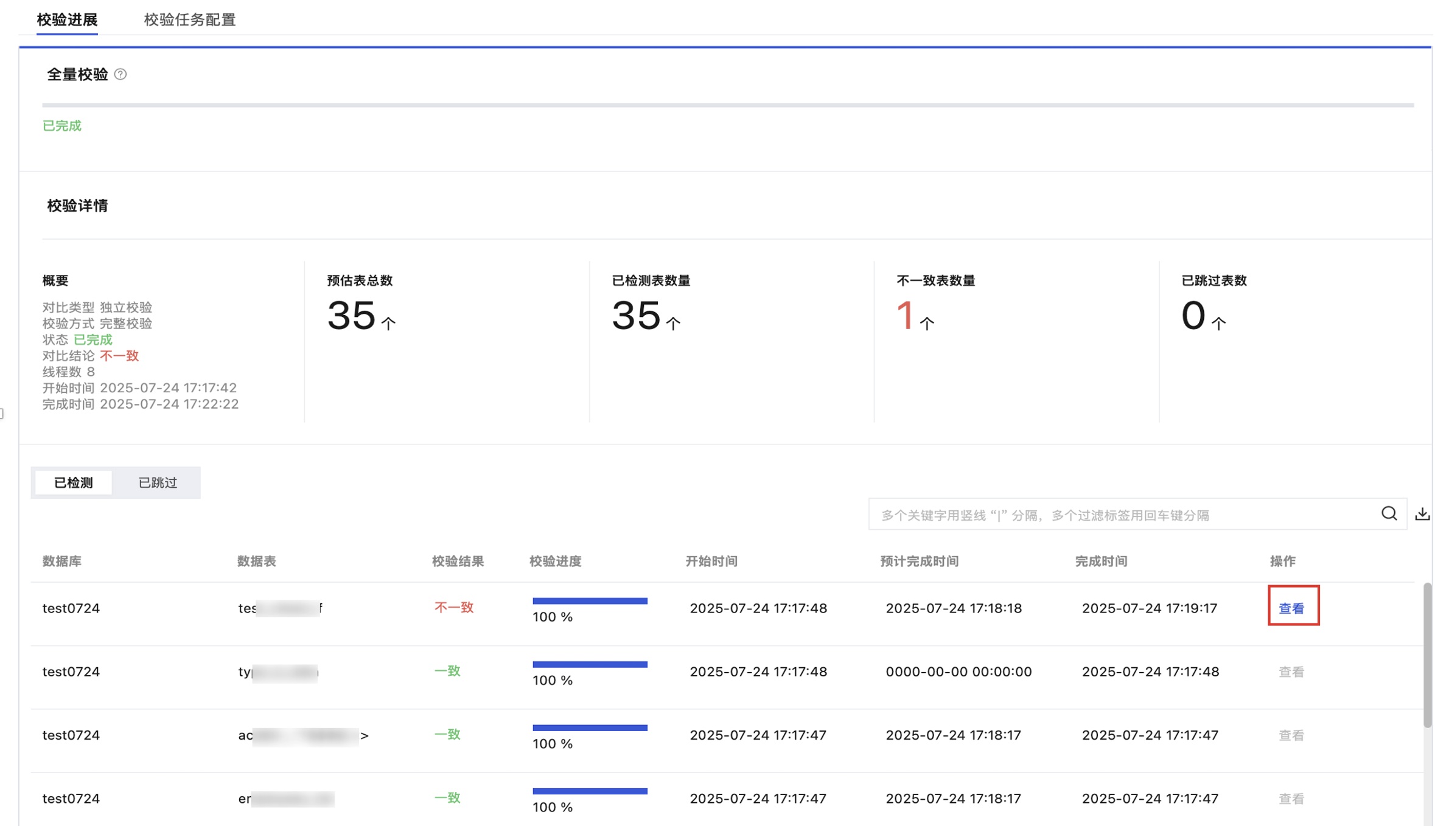
Task: Click the first row's 100% progress bar
Action: (589, 601)
